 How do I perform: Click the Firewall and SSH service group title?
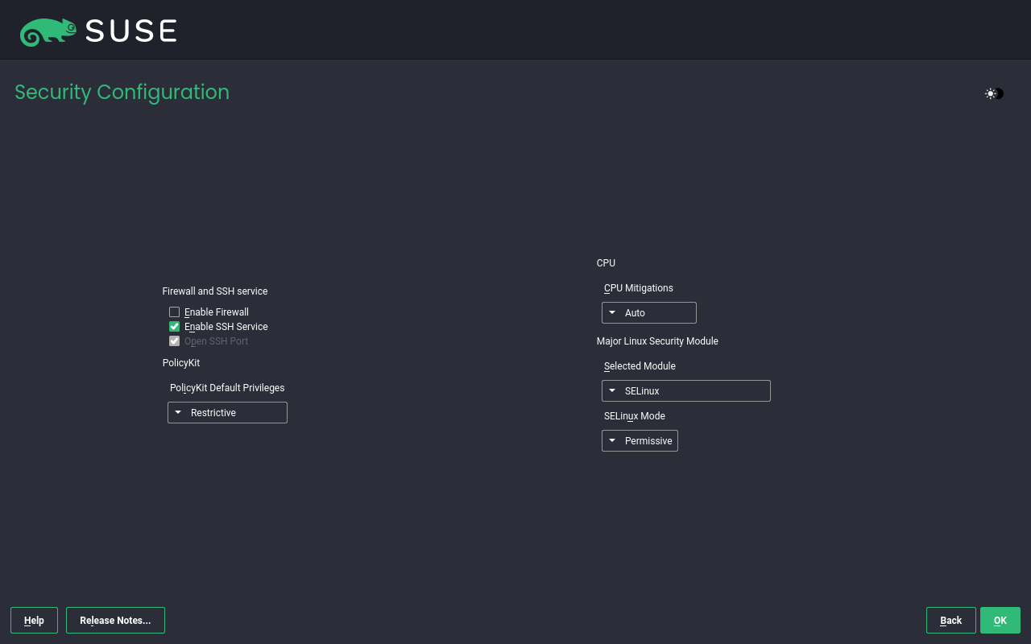(215, 291)
